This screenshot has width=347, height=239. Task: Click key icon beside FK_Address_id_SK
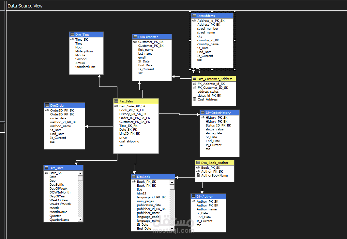(194, 84)
